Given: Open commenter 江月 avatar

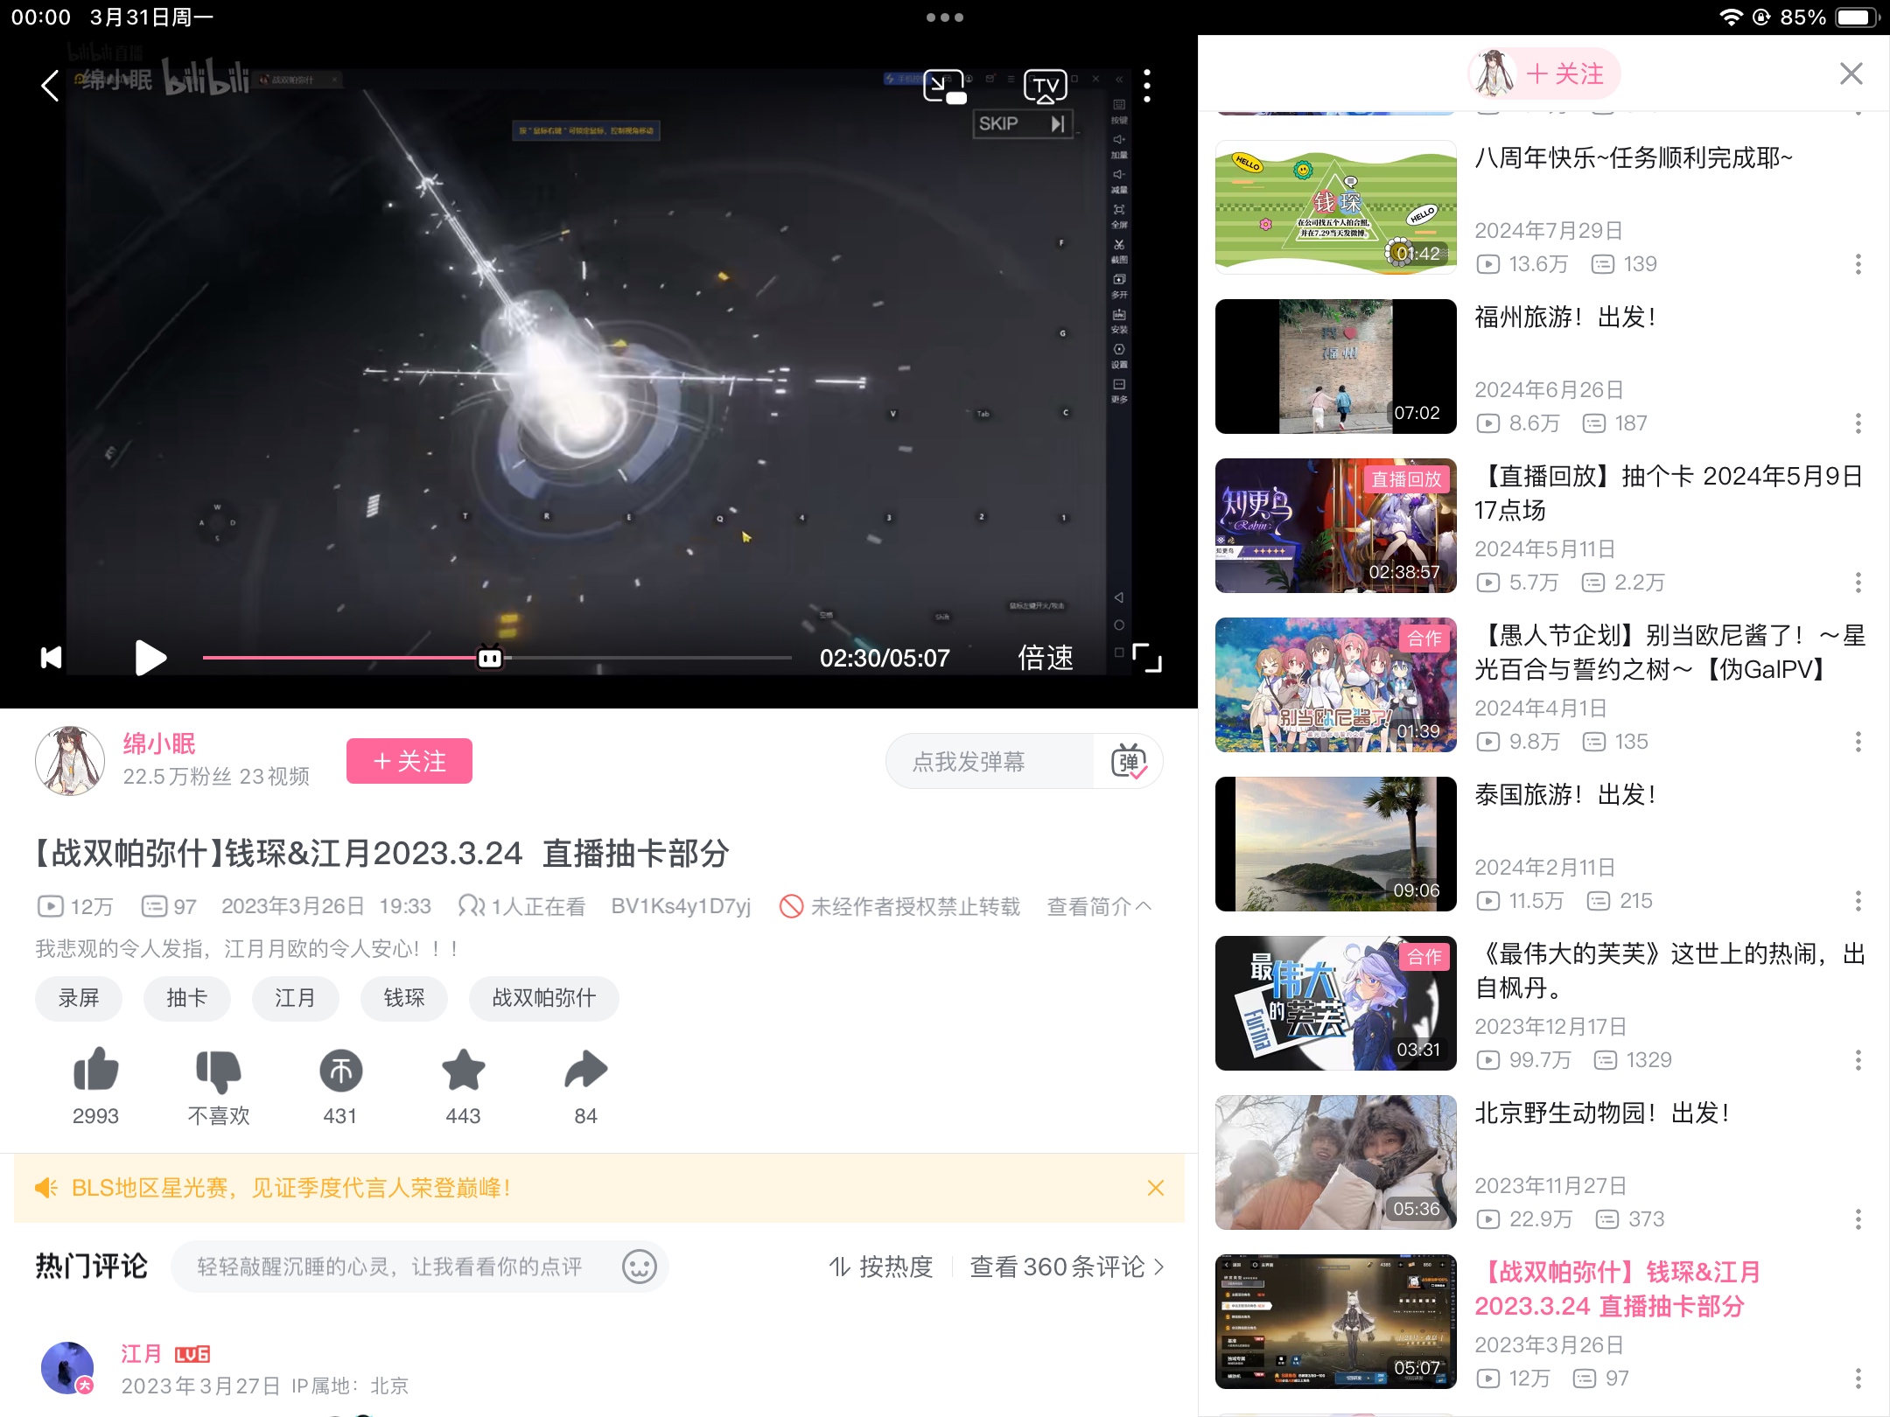Looking at the screenshot, I should (67, 1368).
